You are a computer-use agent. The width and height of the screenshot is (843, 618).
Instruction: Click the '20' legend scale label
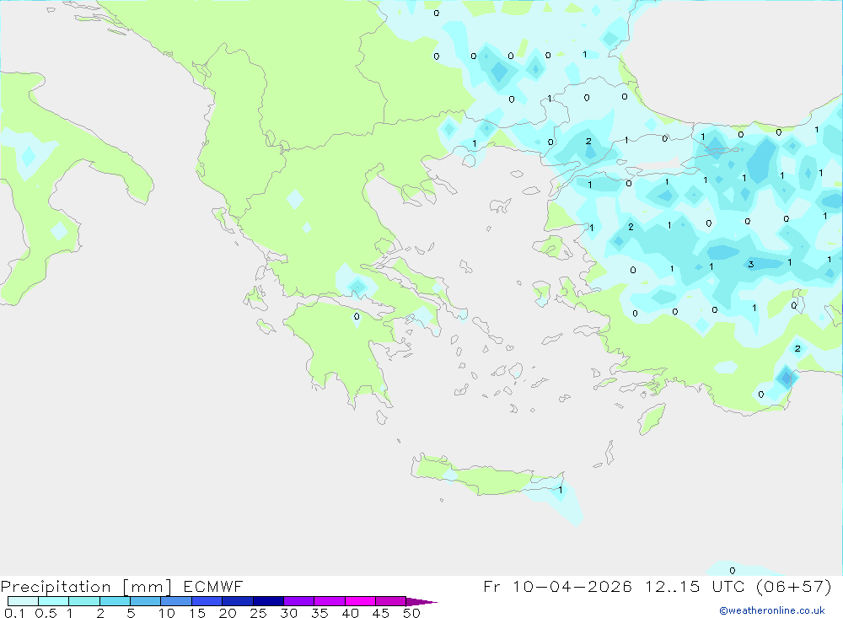[228, 613]
